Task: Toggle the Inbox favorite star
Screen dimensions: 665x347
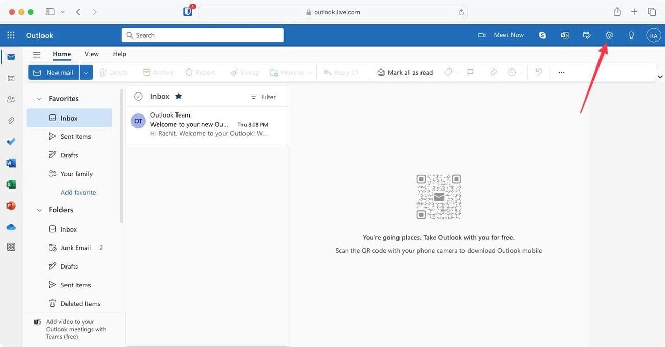Action: pos(179,96)
